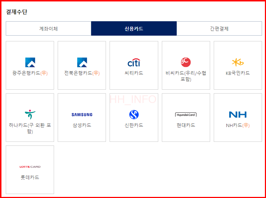
Task: Choose the green 하나카드 logo
Action: click(30, 114)
